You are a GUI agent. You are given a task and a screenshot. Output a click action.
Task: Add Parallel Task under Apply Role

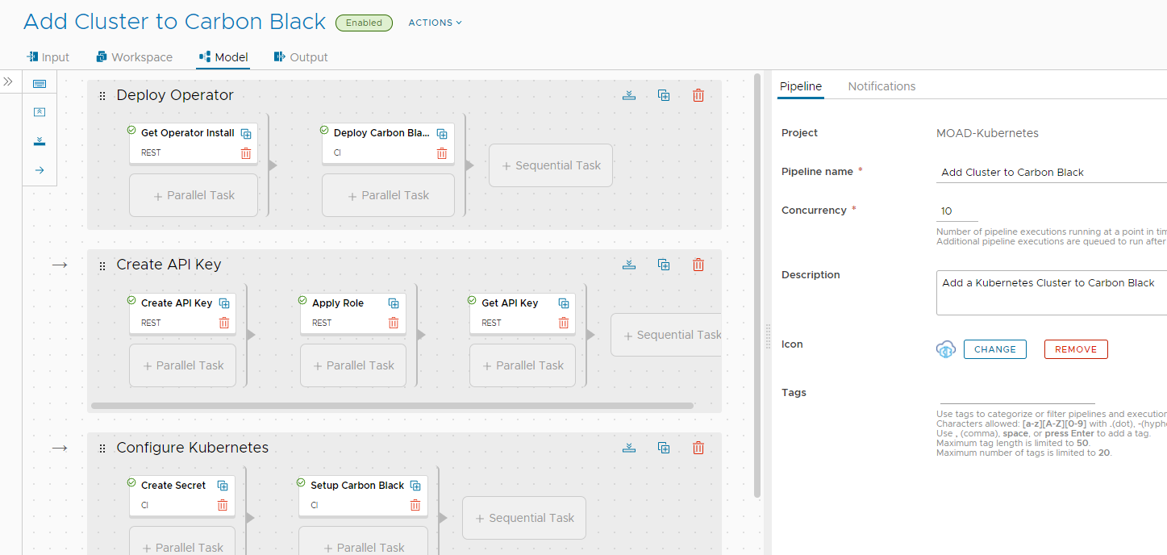pos(353,365)
